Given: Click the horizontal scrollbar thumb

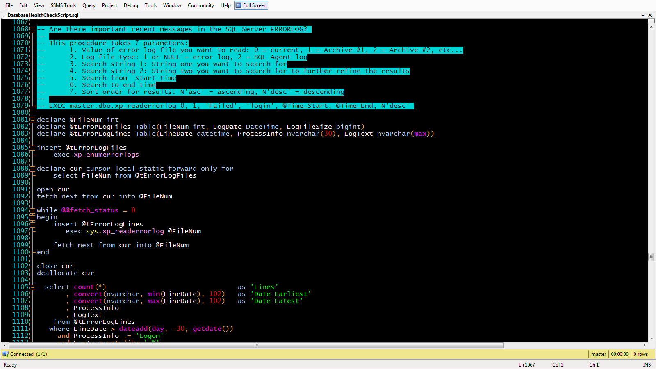Looking at the screenshot, I should pos(256,345).
